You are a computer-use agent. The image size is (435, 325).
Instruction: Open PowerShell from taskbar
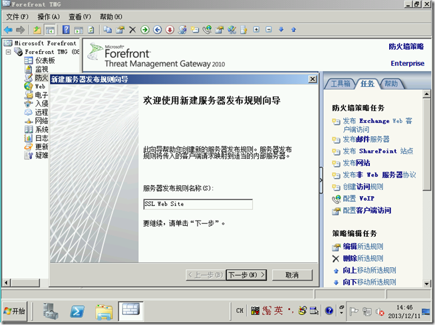(x=77, y=311)
